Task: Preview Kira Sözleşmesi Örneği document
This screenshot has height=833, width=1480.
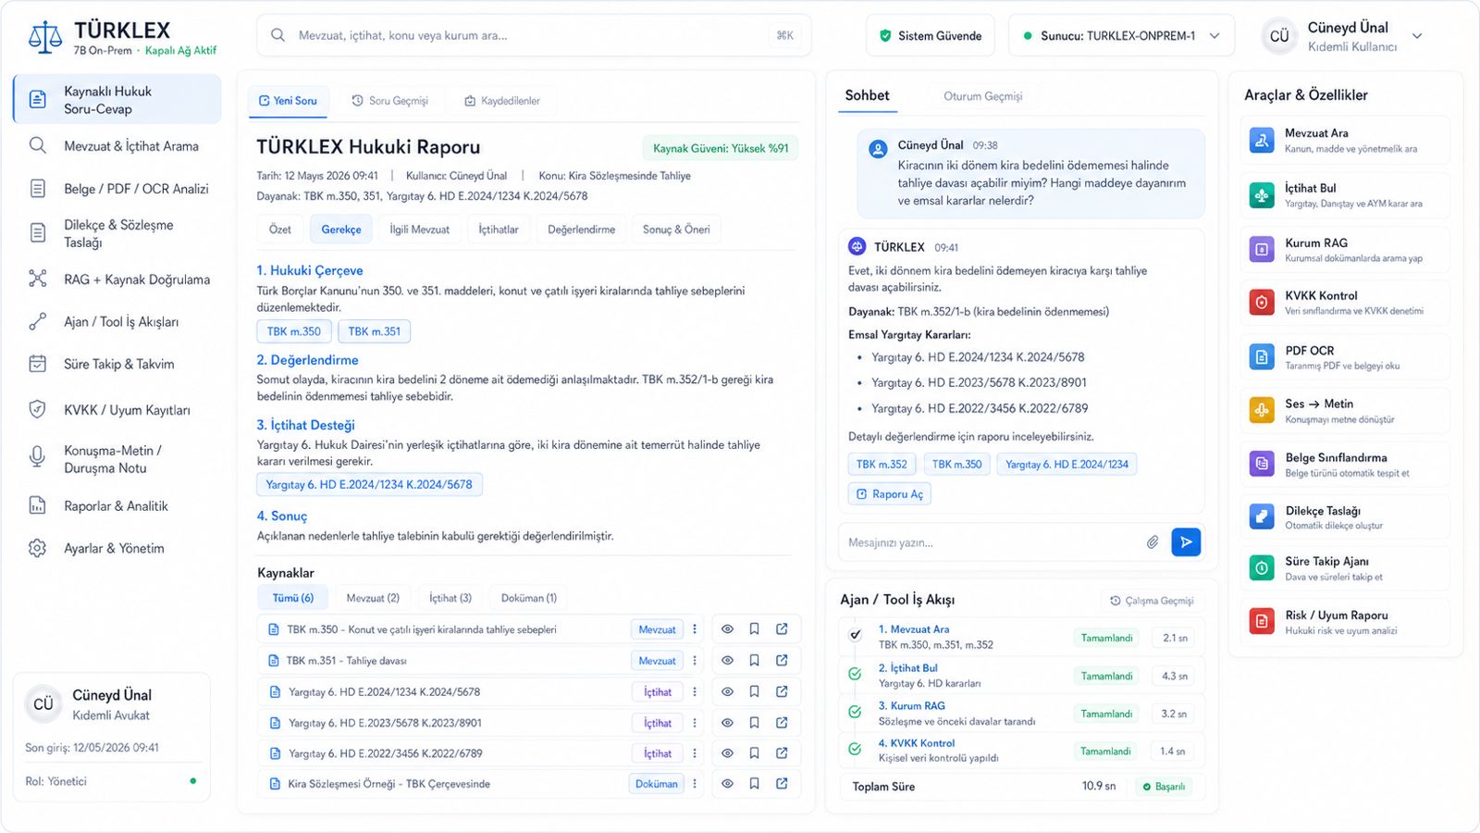Action: [728, 784]
